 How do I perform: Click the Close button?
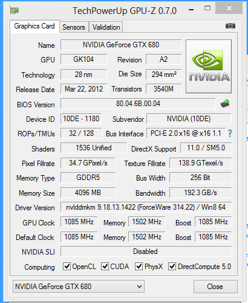[x=215, y=287]
